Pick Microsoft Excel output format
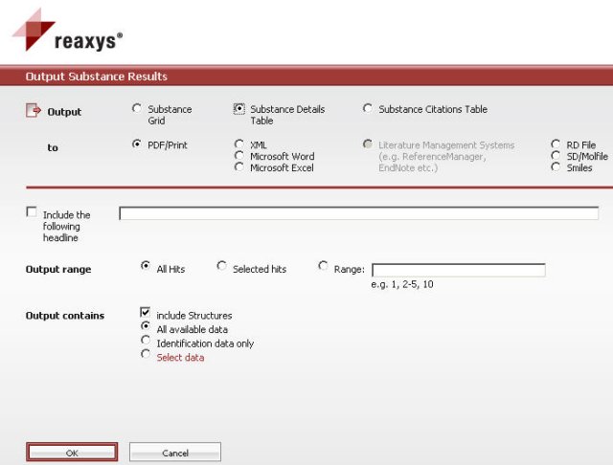613x465 pixels. coord(239,167)
